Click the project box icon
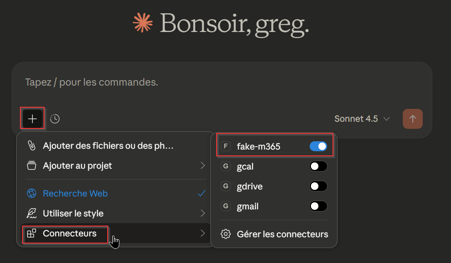This screenshot has height=263, width=451. point(32,166)
